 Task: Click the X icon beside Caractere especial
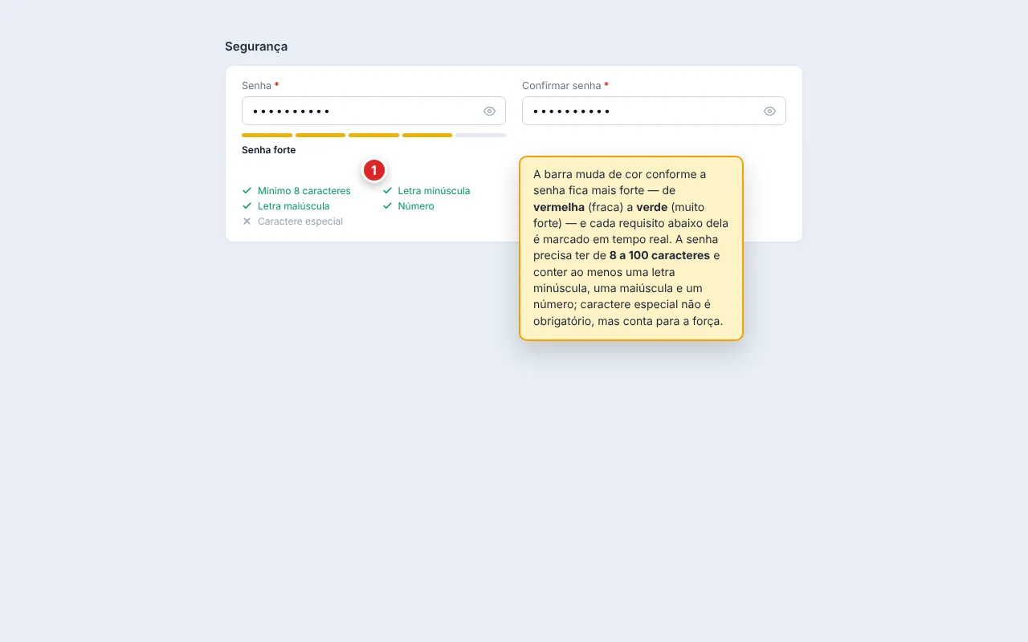click(247, 221)
